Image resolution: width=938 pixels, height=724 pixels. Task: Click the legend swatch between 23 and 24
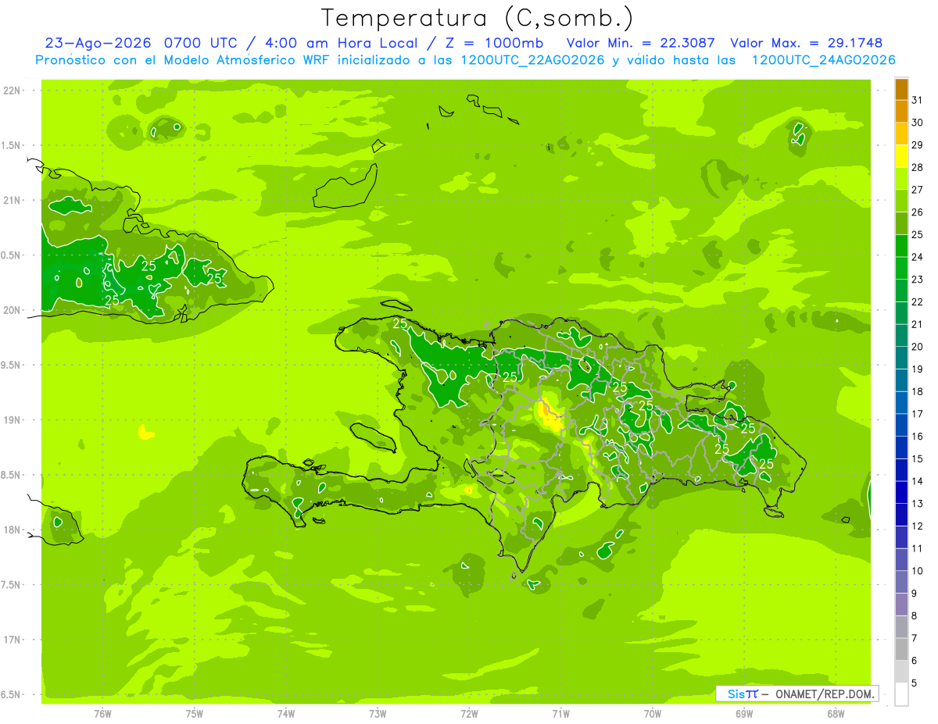coord(901,269)
